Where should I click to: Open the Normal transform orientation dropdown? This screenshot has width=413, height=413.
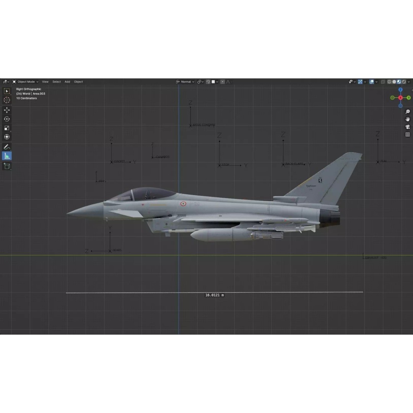coord(185,82)
